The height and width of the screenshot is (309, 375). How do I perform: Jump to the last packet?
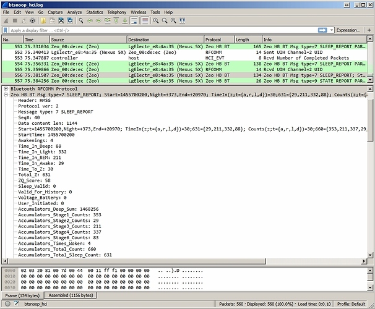coord(125,21)
